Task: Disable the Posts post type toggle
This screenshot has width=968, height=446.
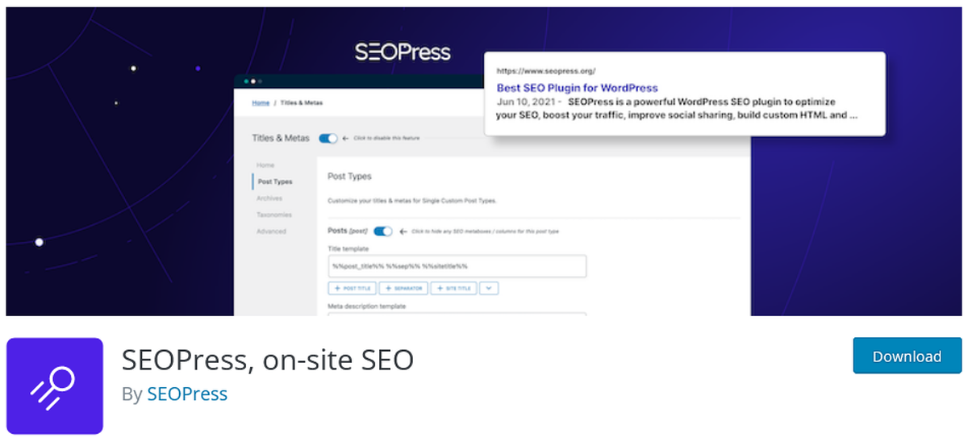Action: (383, 231)
